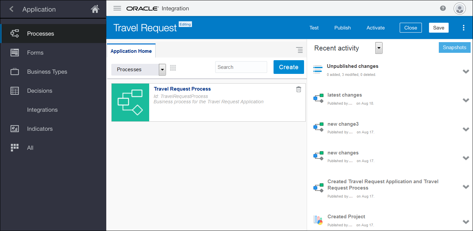Open the Recent activity dropdown arrow
This screenshot has width=473, height=231.
[x=379, y=48]
